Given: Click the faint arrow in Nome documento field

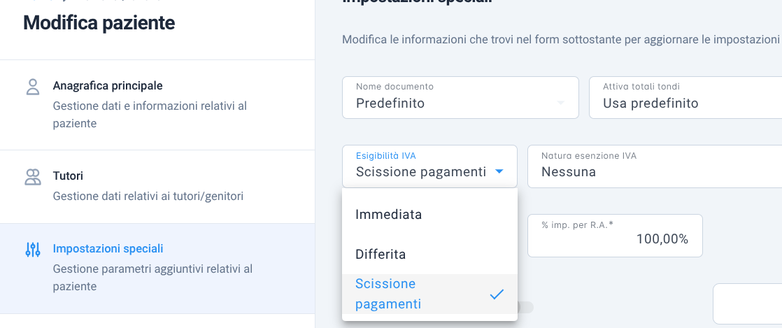Looking at the screenshot, I should pyautogui.click(x=560, y=104).
